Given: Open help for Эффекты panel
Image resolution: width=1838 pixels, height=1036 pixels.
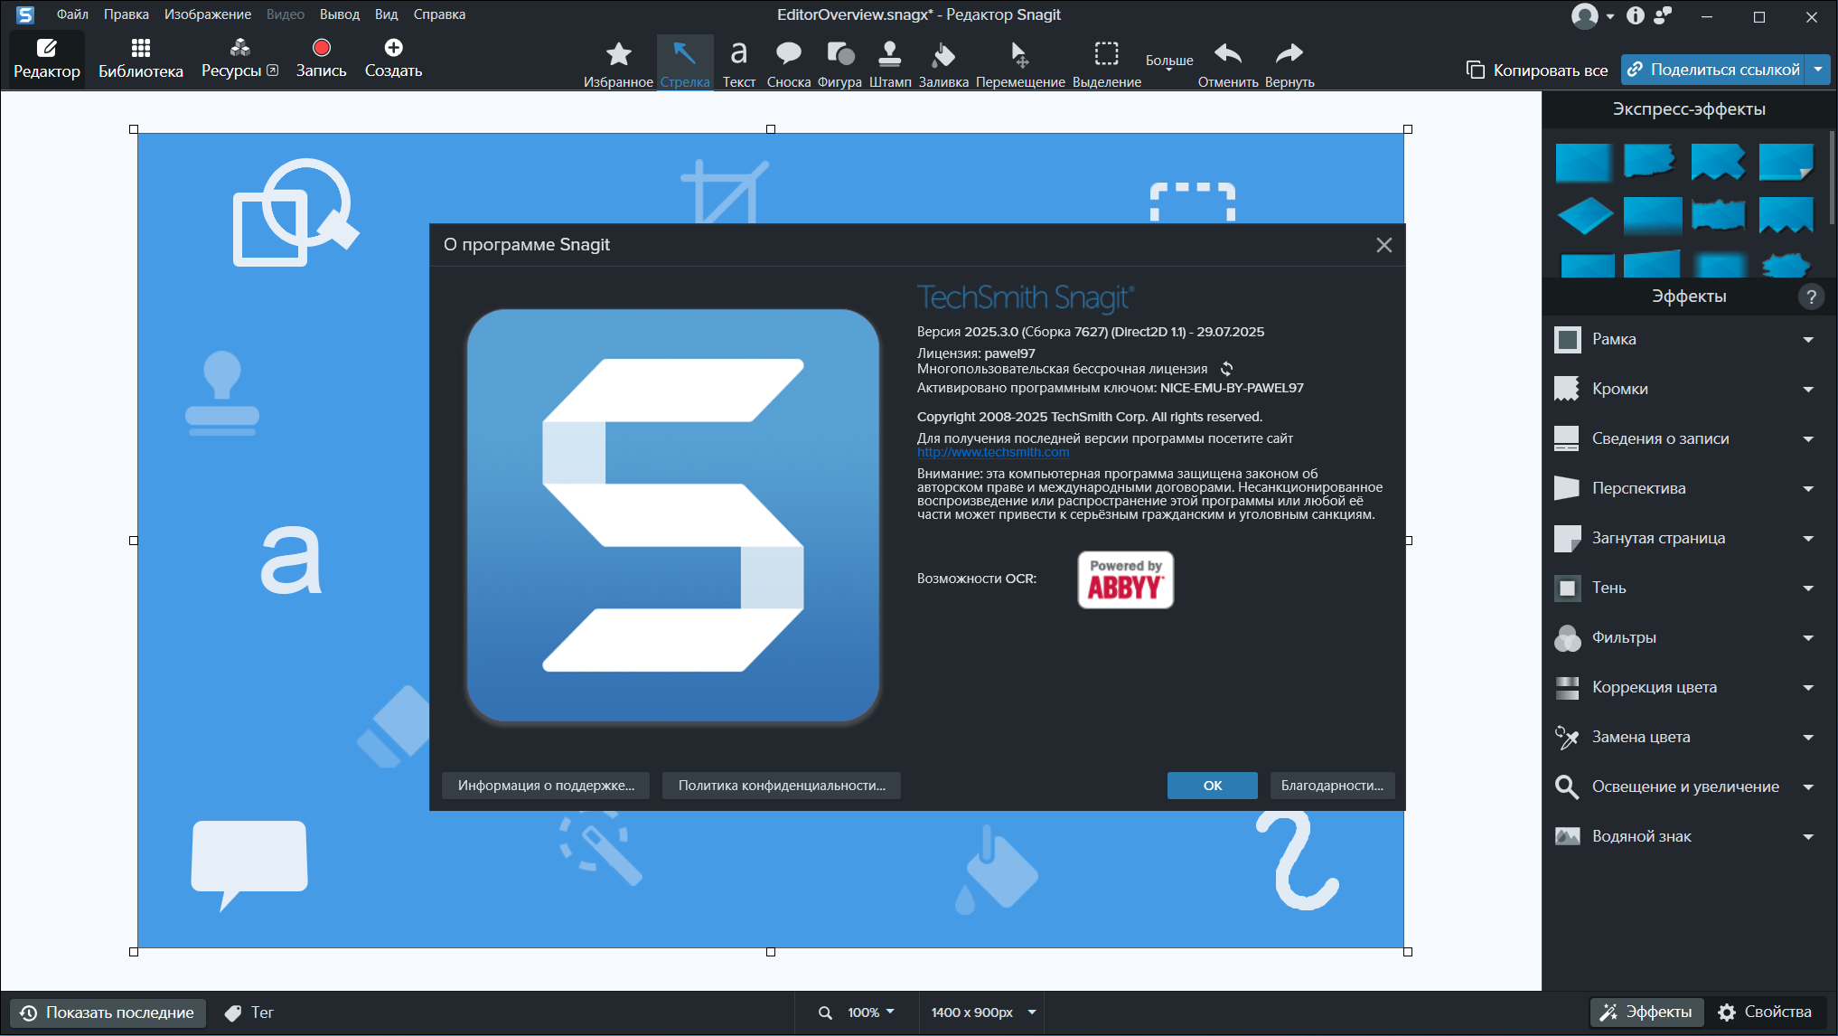Looking at the screenshot, I should 1810,297.
